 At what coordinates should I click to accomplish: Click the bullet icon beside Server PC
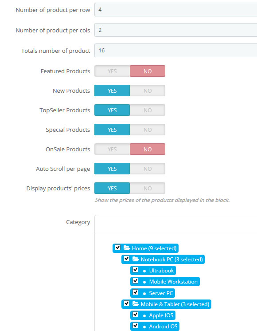tap(144, 294)
